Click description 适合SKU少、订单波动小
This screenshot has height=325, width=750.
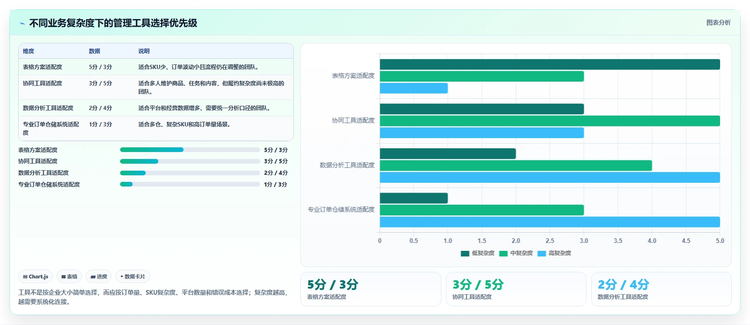coord(198,67)
